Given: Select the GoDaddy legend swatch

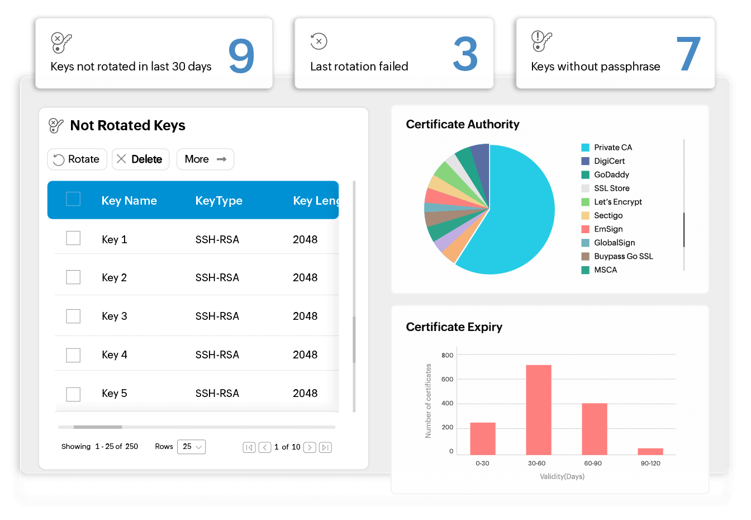Looking at the screenshot, I should [x=585, y=174].
